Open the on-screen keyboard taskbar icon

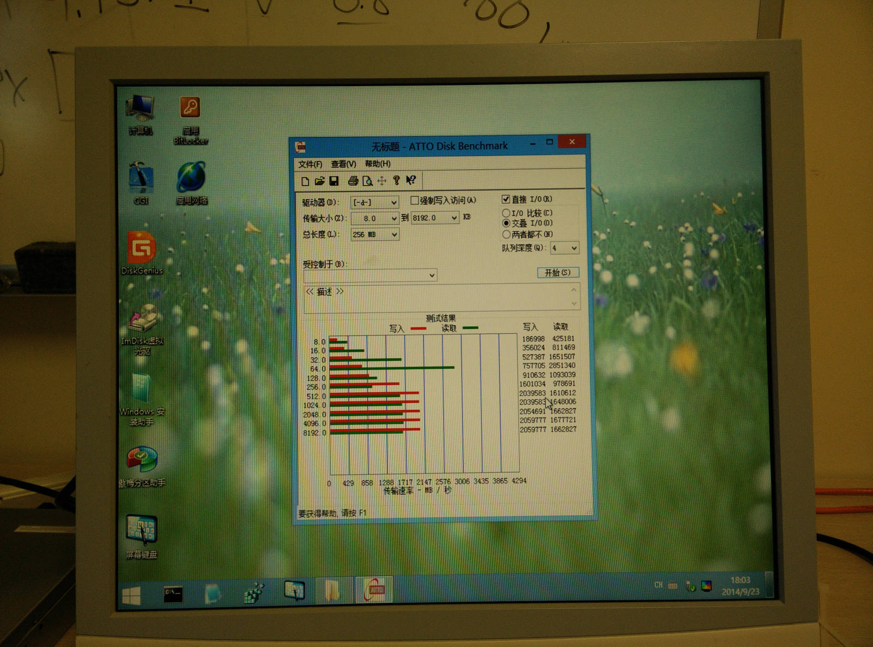[x=295, y=591]
